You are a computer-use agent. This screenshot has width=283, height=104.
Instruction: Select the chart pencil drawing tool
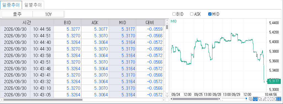[265, 99]
